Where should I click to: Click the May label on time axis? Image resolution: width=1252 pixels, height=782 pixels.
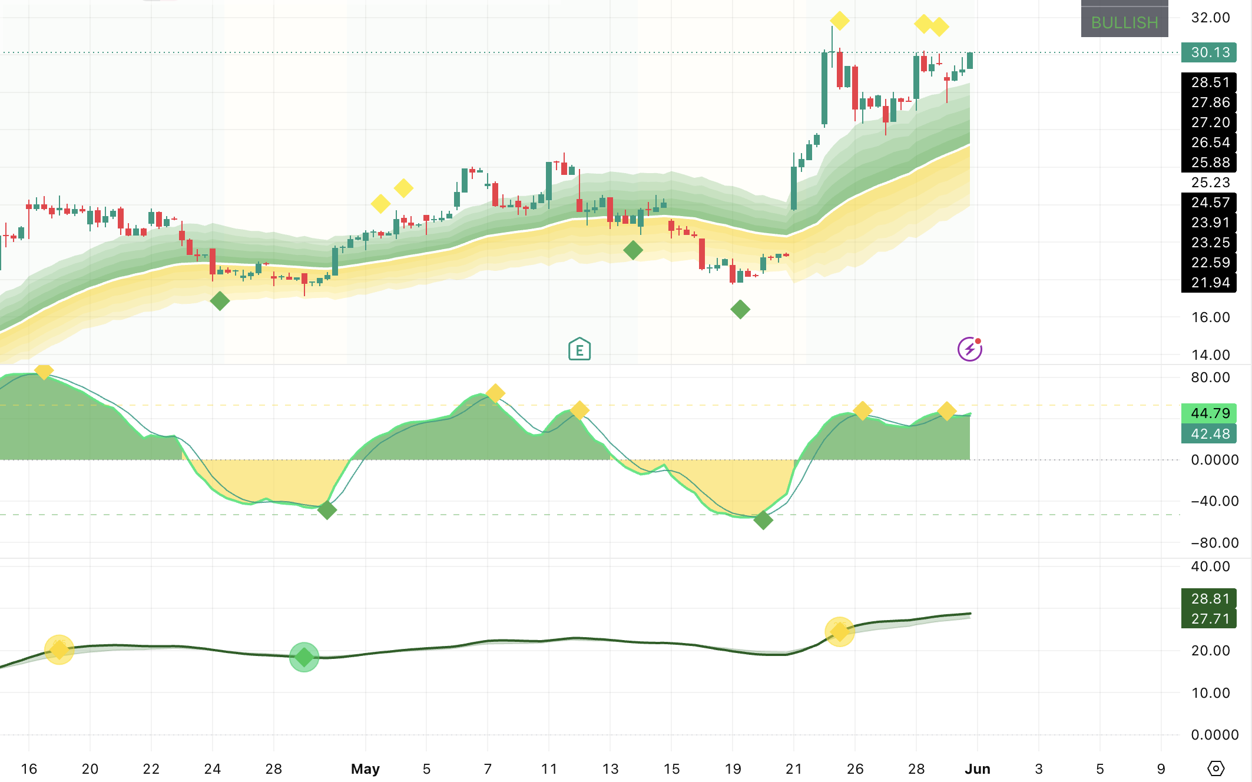click(365, 769)
